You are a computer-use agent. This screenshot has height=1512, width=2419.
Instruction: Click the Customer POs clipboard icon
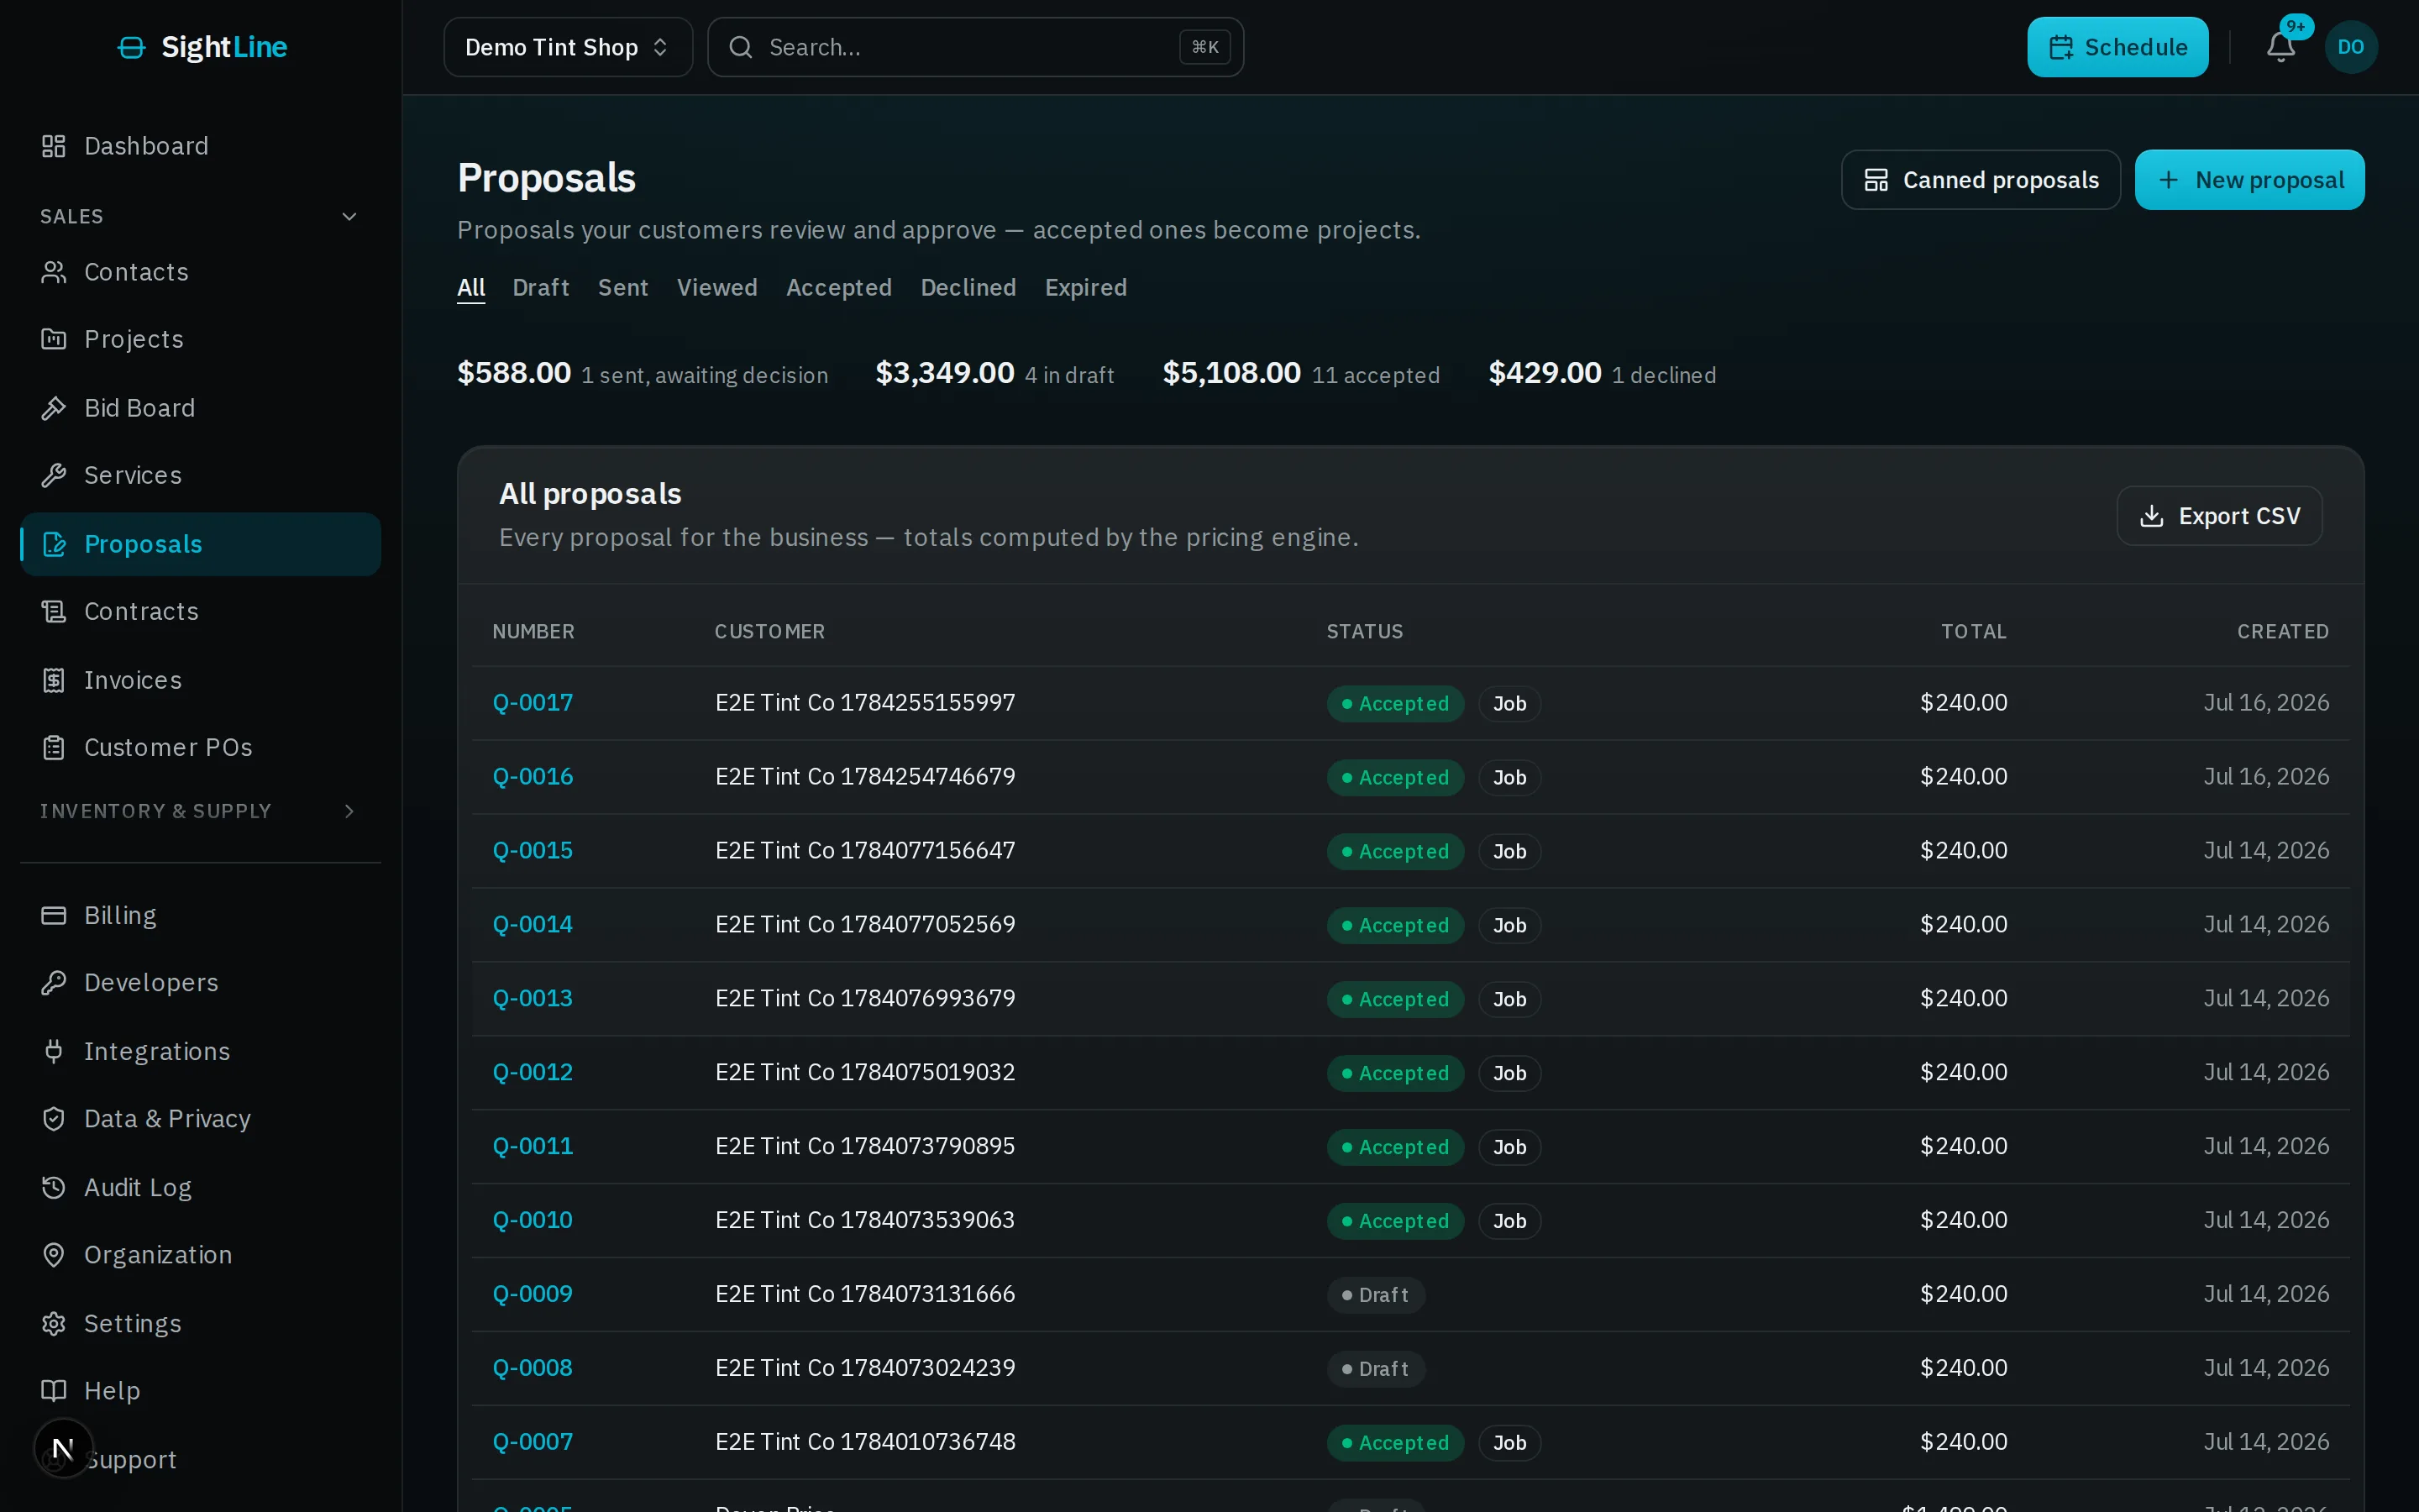pos(54,747)
